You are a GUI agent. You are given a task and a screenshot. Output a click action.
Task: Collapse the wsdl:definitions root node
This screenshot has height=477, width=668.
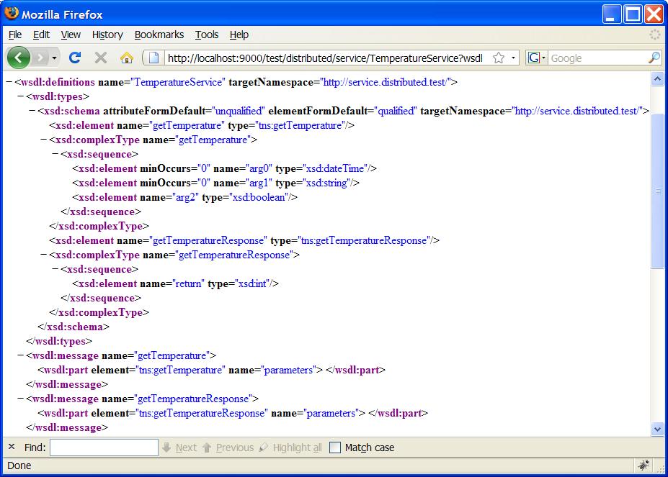tap(9, 82)
